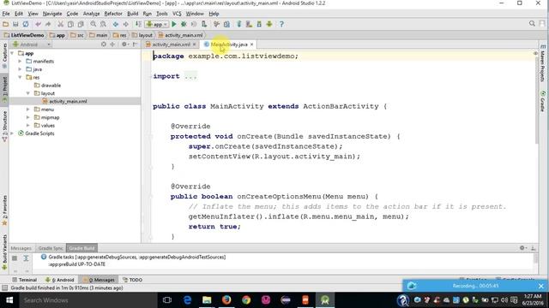Click the Help question mark icon
The image size is (549, 308).
281,24
